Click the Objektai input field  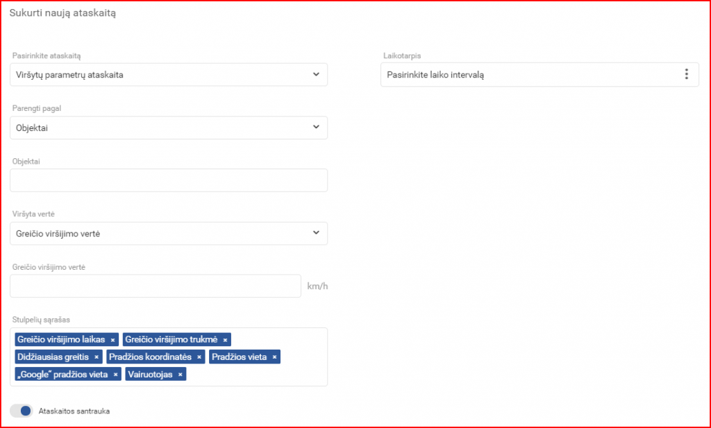(169, 180)
